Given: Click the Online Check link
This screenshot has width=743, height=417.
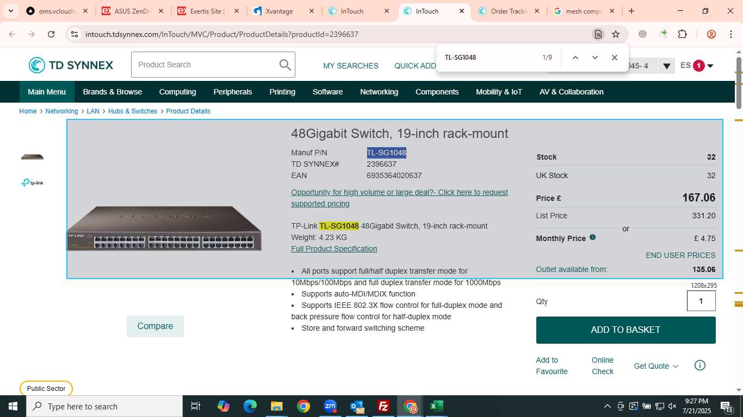Looking at the screenshot, I should tap(603, 366).
